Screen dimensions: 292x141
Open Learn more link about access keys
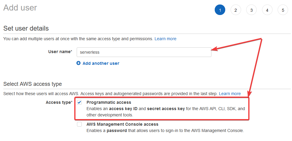230,94
